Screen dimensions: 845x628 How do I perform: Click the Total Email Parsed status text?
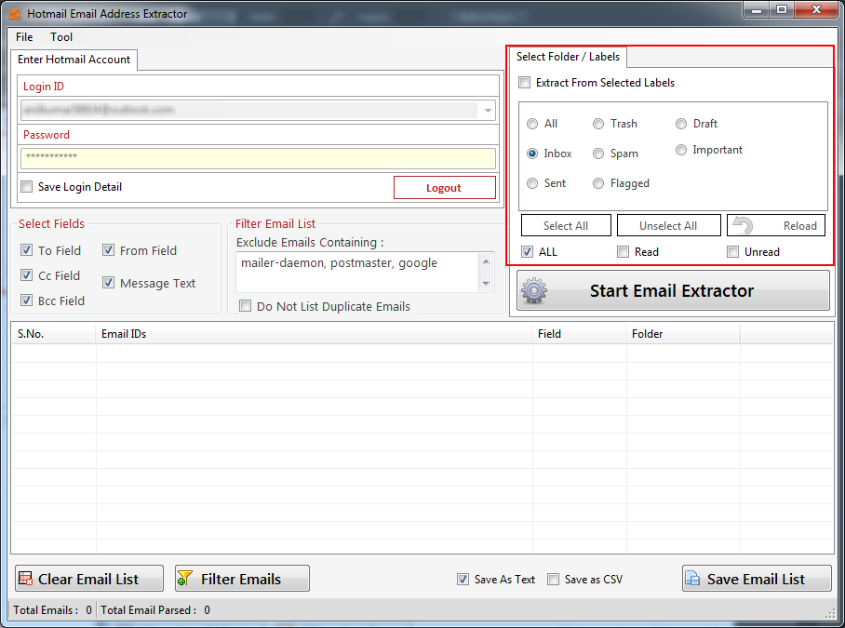[x=155, y=609]
